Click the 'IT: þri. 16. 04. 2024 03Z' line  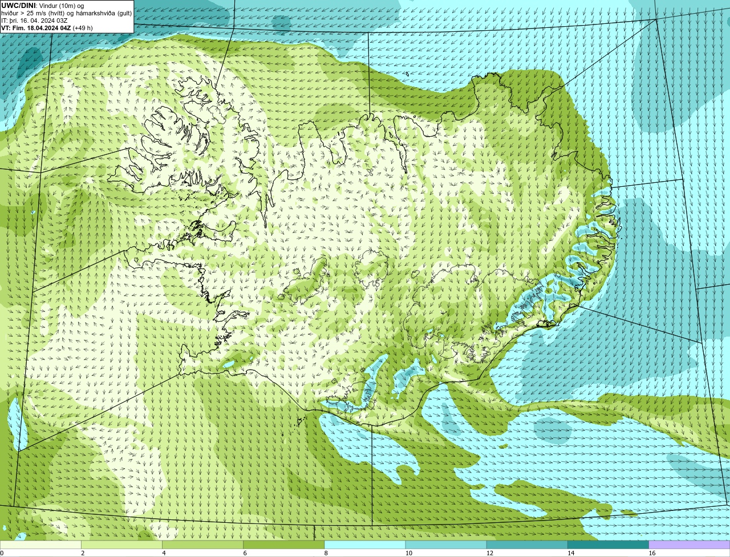click(x=34, y=21)
